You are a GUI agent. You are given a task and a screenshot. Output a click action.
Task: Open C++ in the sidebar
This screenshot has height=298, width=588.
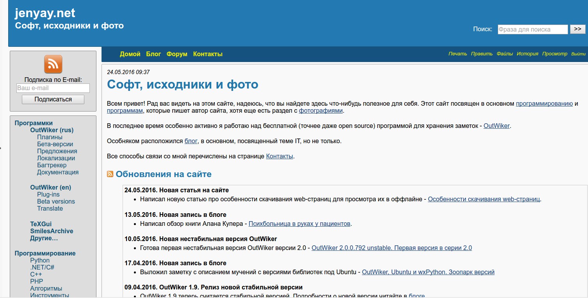click(x=36, y=275)
